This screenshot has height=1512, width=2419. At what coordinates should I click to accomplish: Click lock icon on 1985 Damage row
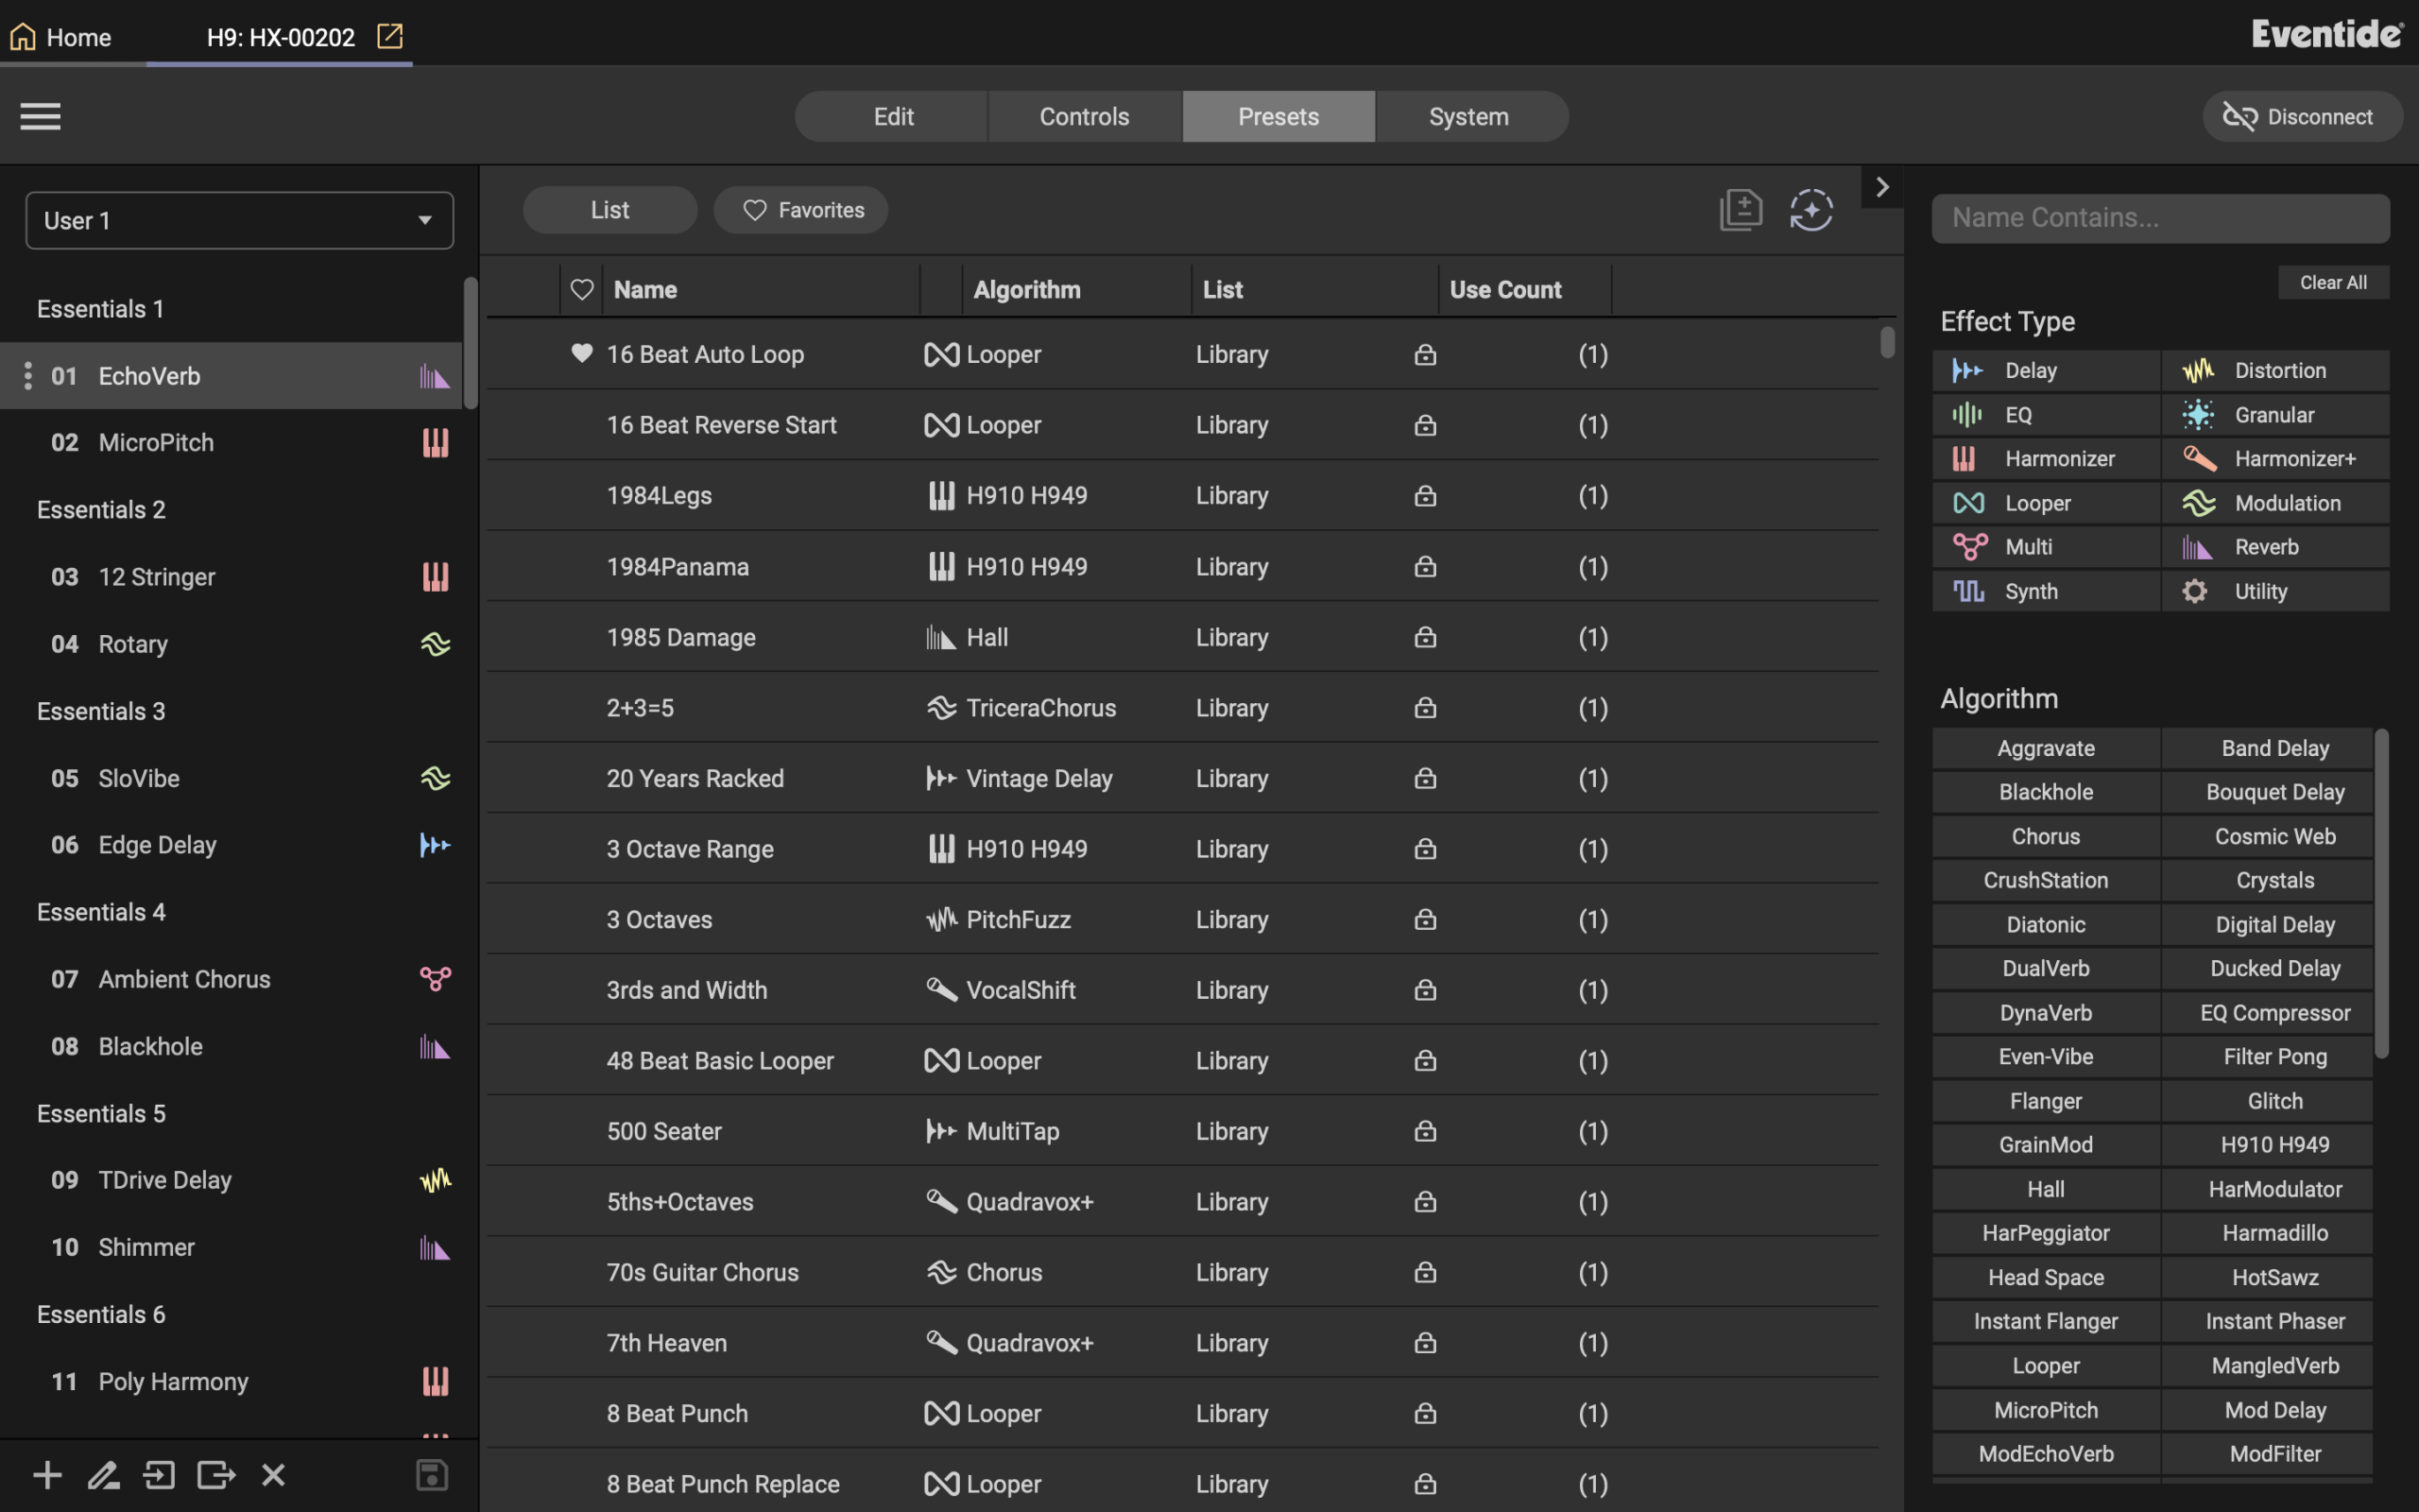pyautogui.click(x=1425, y=637)
